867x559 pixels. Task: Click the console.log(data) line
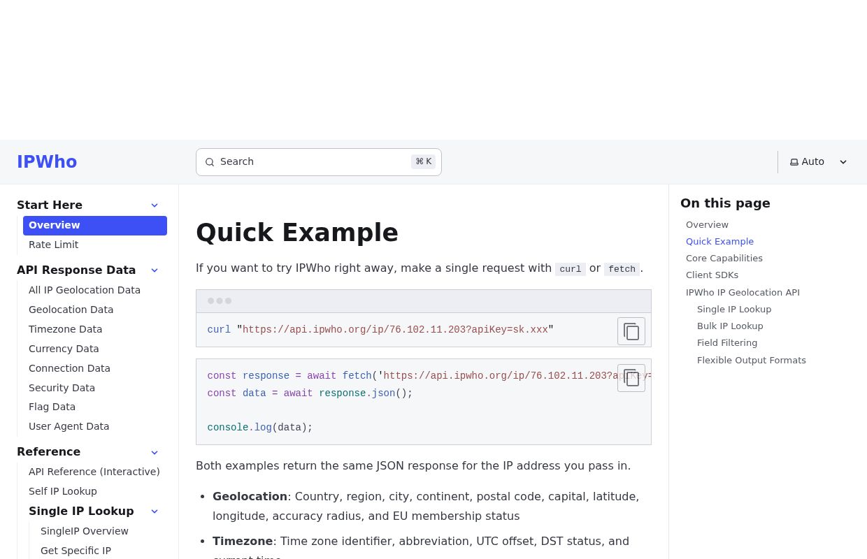(x=260, y=428)
